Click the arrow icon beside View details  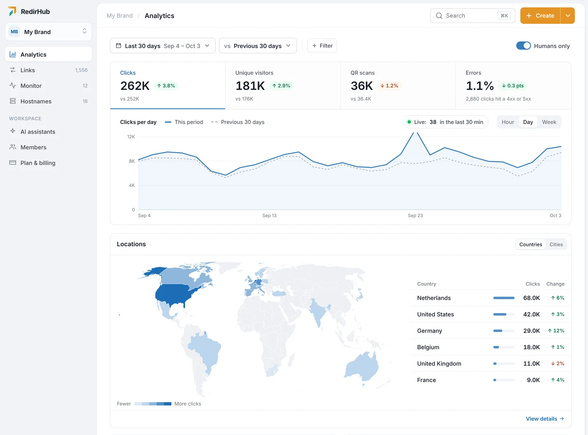562,419
